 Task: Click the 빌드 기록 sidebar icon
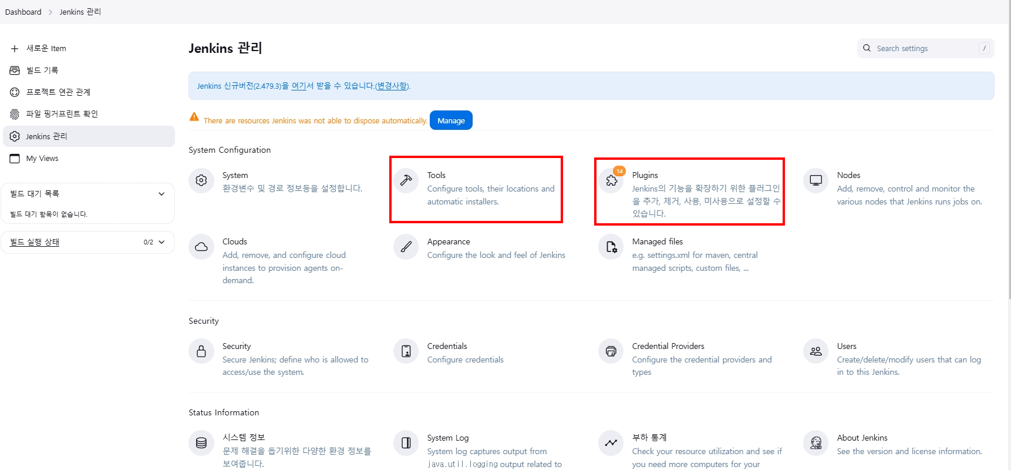[x=15, y=70]
